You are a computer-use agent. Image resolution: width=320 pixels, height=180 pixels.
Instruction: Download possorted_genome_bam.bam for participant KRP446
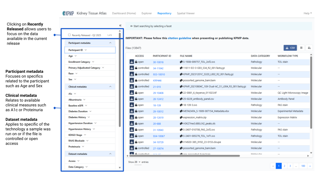132,80
